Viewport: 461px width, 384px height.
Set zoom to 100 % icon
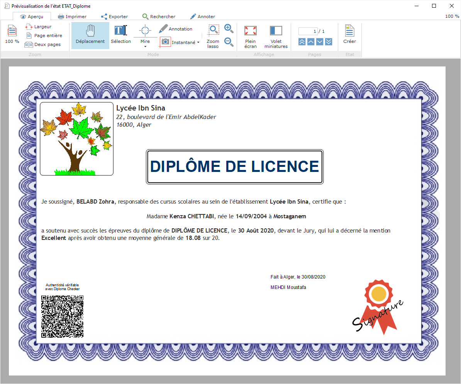point(12,34)
